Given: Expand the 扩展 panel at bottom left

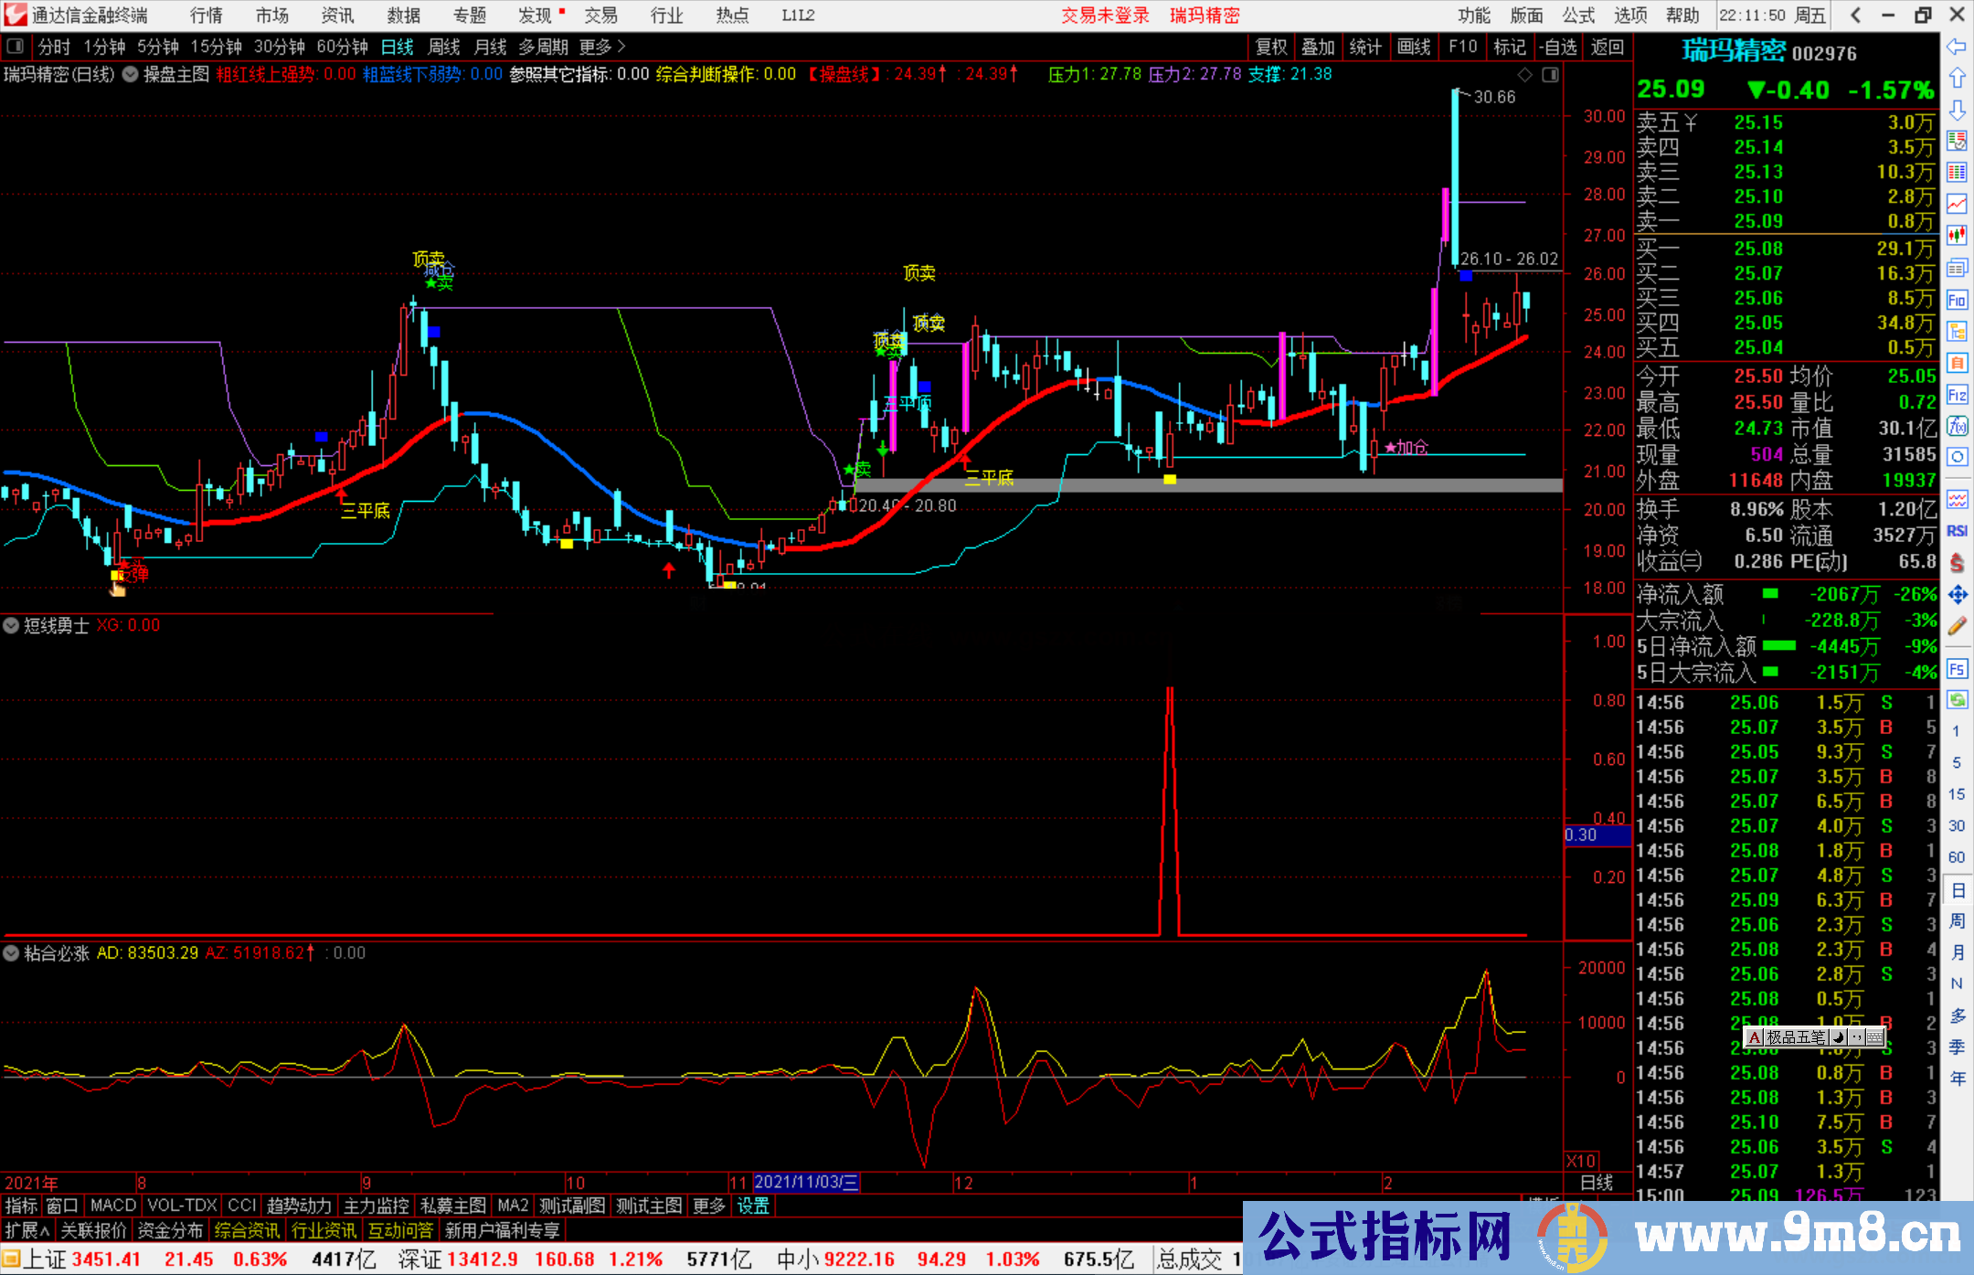Looking at the screenshot, I should click(27, 1231).
